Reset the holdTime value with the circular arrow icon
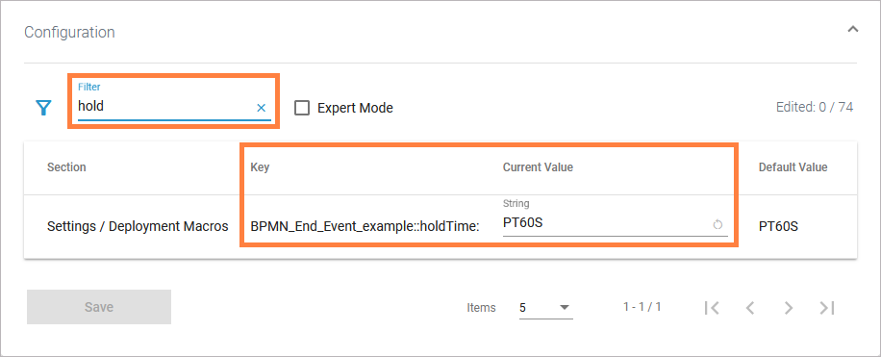This screenshot has width=881, height=357. (x=717, y=225)
